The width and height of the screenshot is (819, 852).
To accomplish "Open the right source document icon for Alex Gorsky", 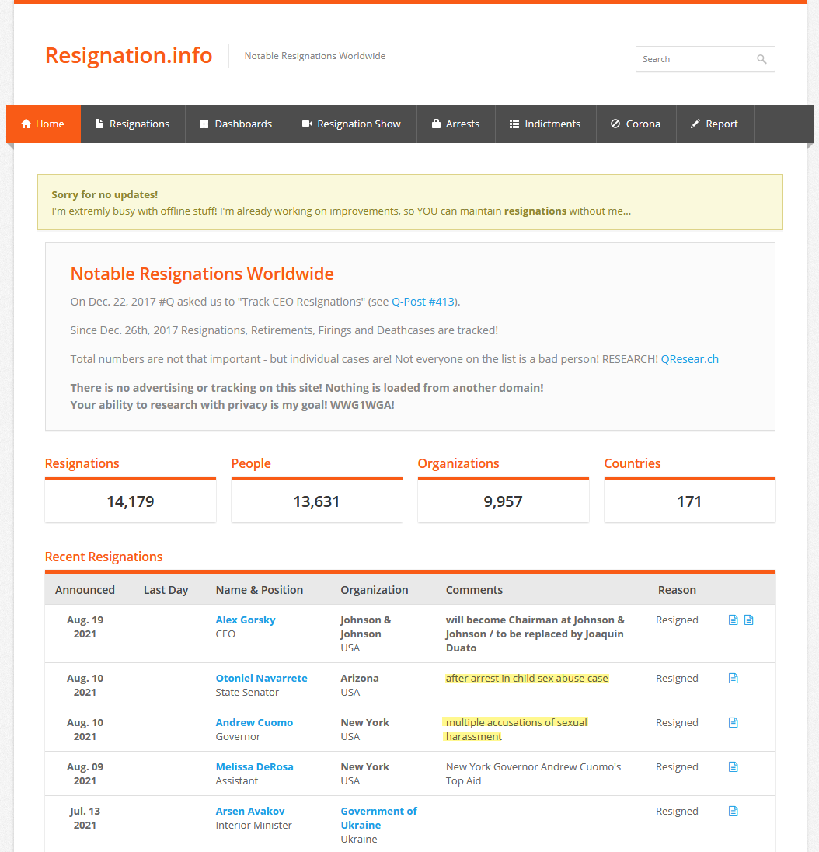I will [x=749, y=620].
